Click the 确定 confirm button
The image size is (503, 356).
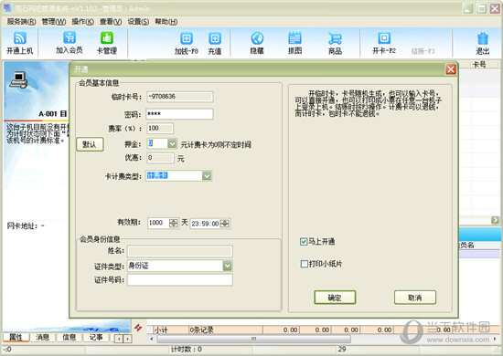[x=335, y=298]
